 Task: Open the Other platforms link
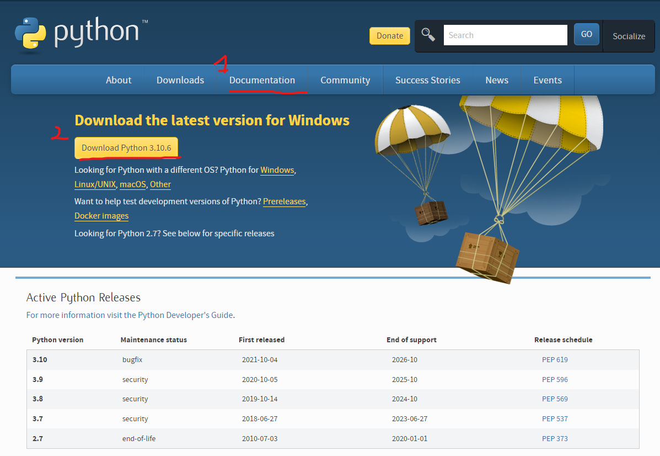point(160,184)
